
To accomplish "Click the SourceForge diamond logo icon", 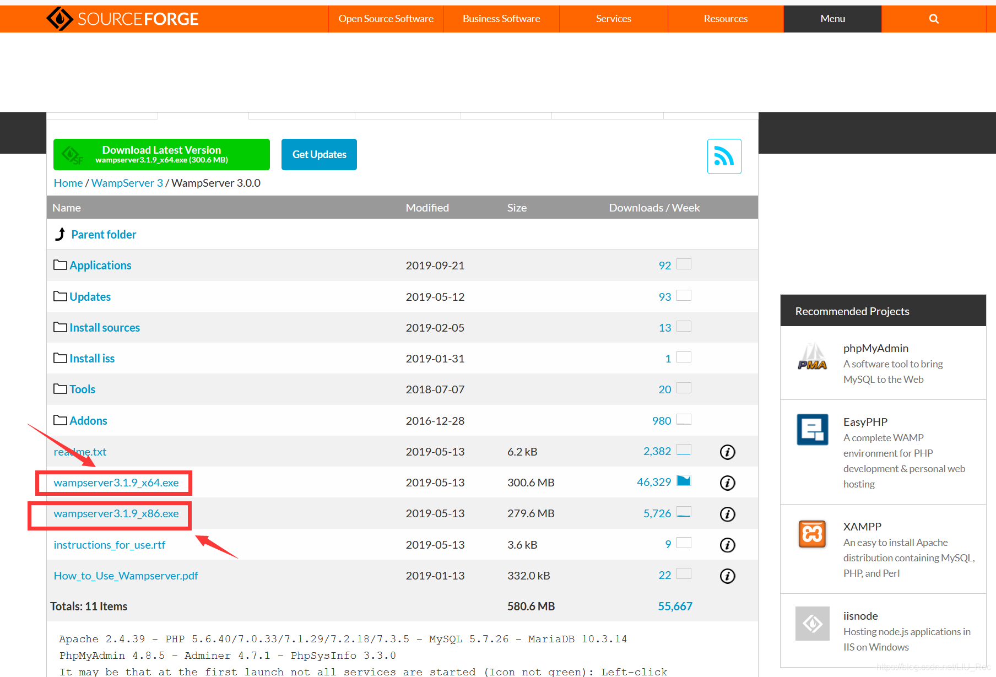I will pyautogui.click(x=59, y=19).
